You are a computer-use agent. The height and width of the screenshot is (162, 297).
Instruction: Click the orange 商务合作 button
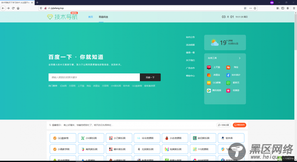(239, 125)
